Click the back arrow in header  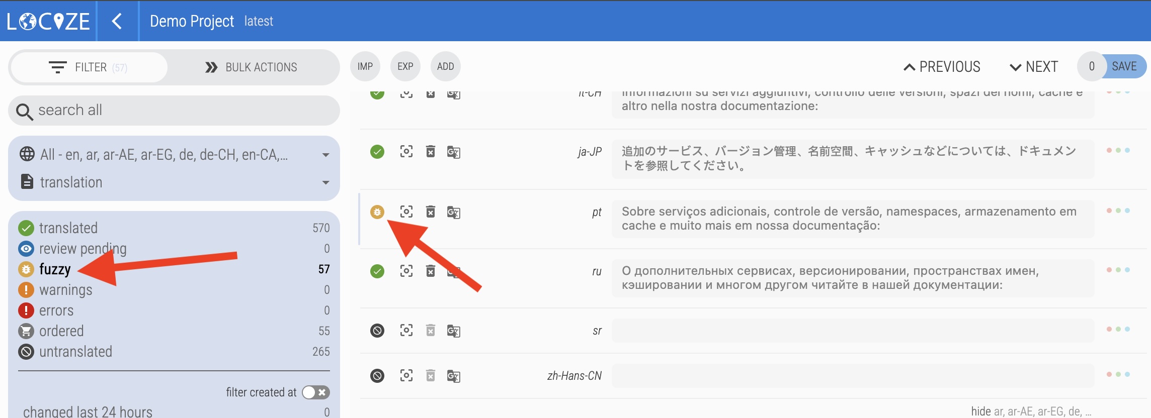click(117, 21)
